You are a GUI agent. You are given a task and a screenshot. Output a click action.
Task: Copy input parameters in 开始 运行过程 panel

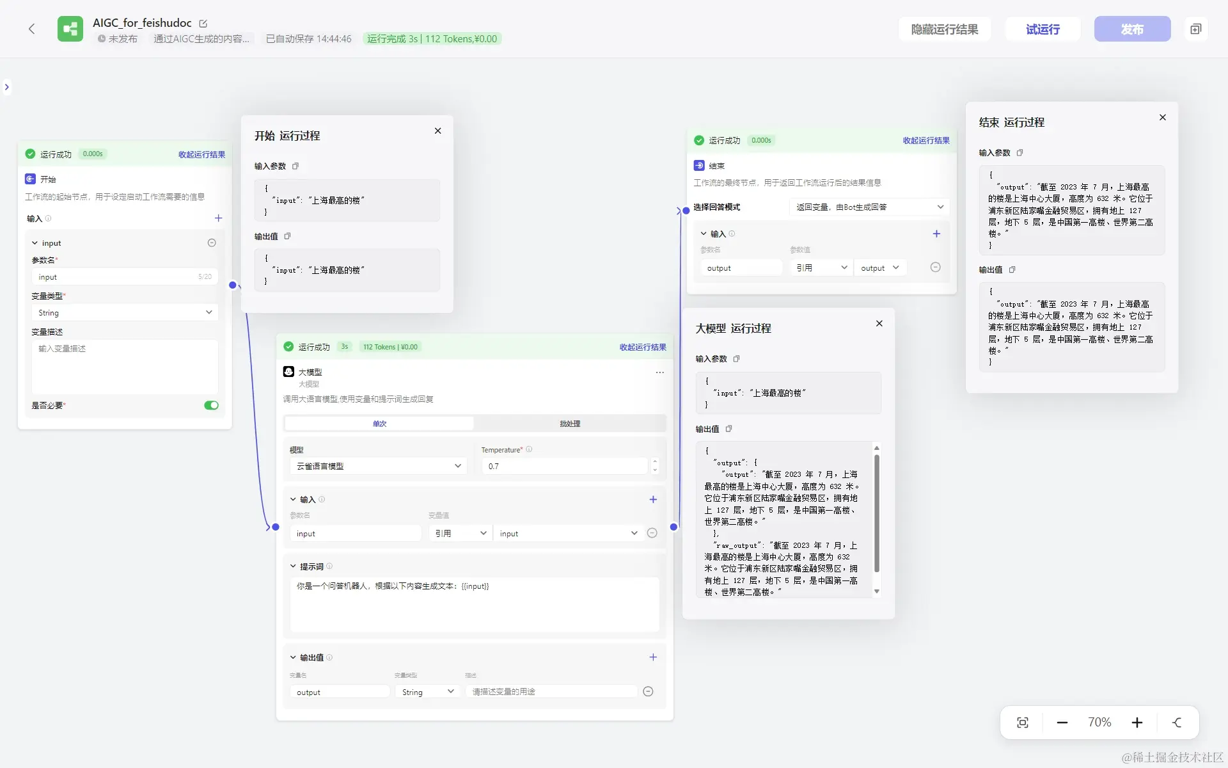[295, 166]
